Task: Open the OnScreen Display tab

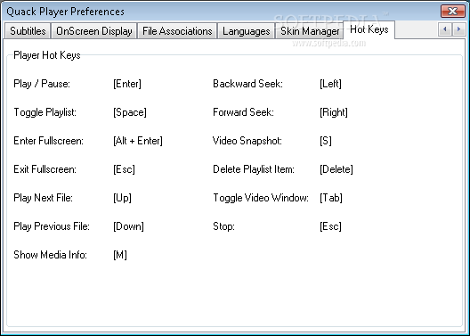Action: click(x=94, y=31)
